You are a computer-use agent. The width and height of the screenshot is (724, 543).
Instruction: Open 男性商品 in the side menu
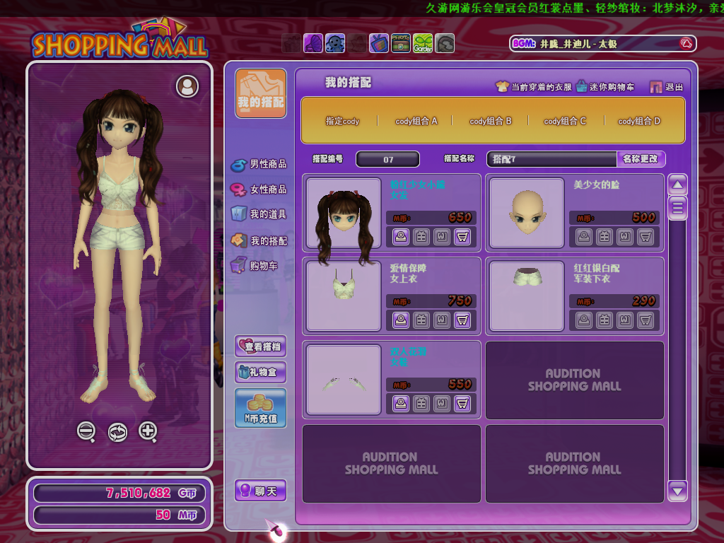259,164
